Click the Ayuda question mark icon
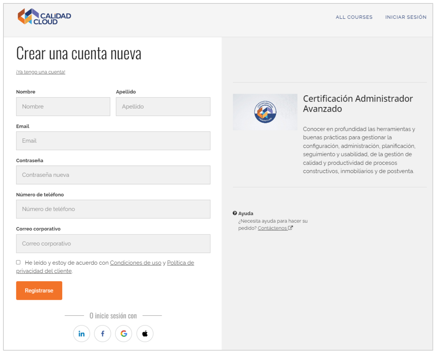 click(235, 213)
